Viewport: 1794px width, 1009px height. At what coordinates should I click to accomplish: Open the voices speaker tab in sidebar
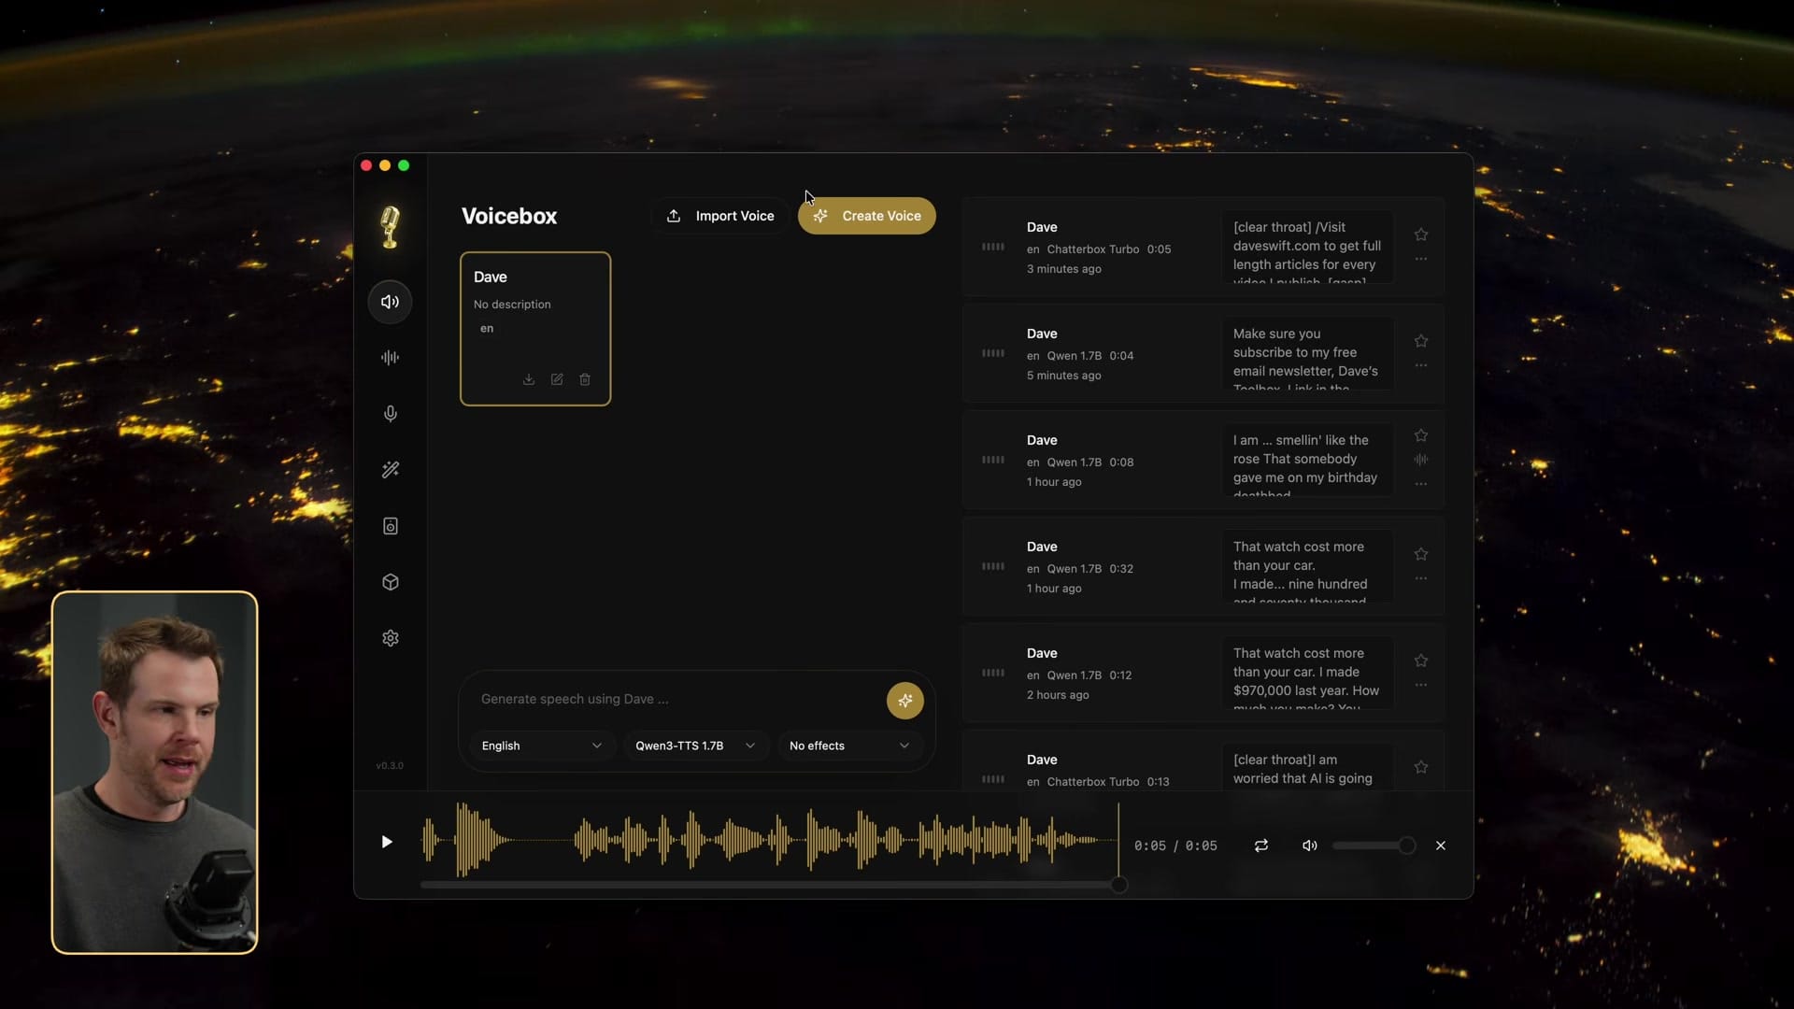(x=390, y=302)
